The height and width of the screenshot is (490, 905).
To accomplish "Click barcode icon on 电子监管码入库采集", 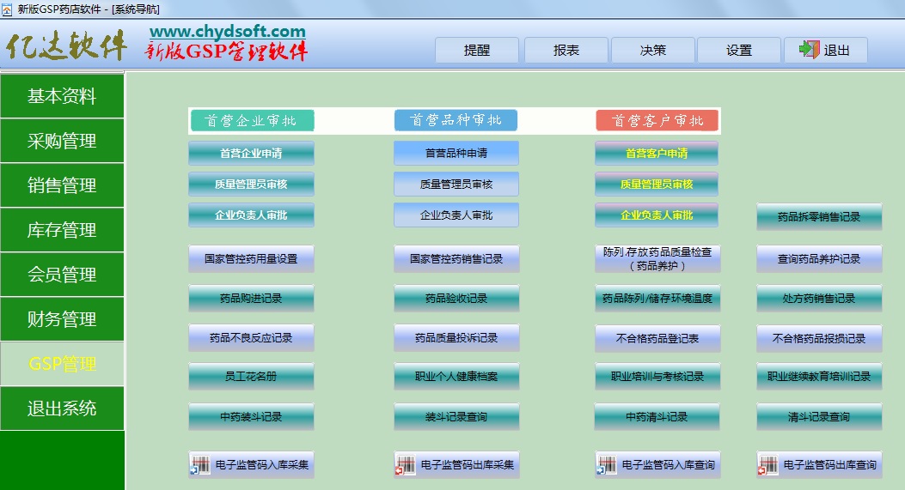I will pyautogui.click(x=201, y=464).
